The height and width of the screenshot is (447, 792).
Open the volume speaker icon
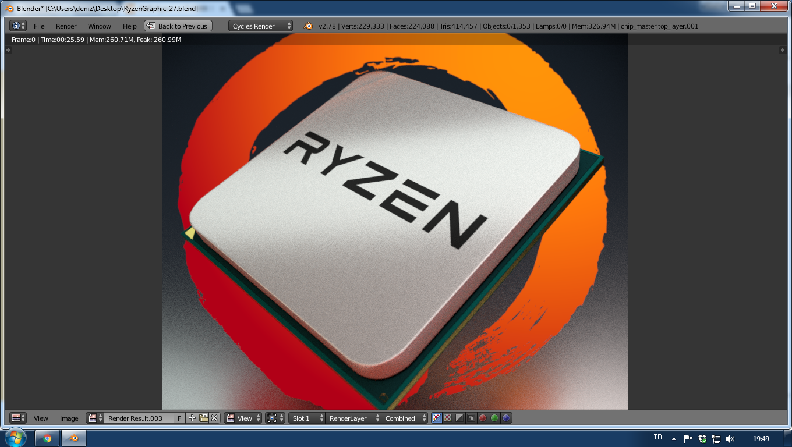pyautogui.click(x=730, y=439)
